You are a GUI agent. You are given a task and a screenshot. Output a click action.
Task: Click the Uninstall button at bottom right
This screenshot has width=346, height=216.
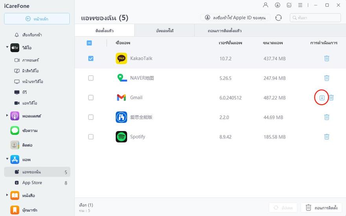click(x=322, y=208)
